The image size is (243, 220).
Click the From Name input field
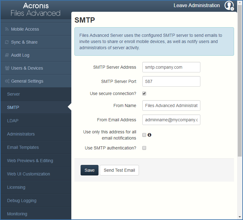[x=171, y=106]
